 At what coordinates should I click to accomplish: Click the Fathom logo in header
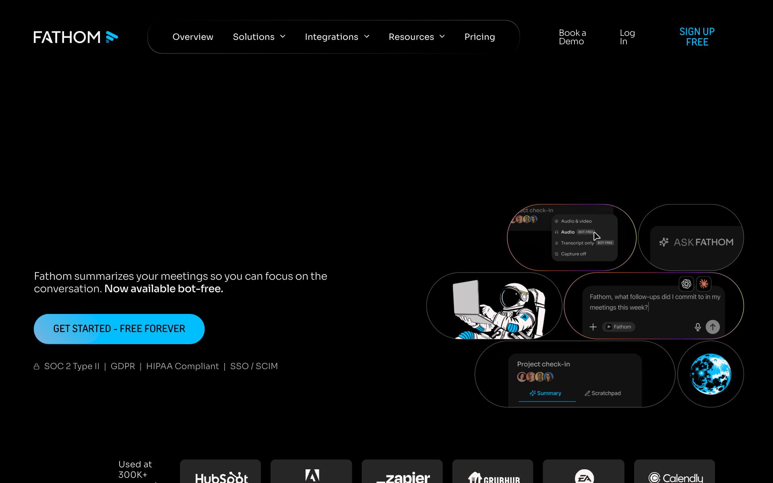76,37
